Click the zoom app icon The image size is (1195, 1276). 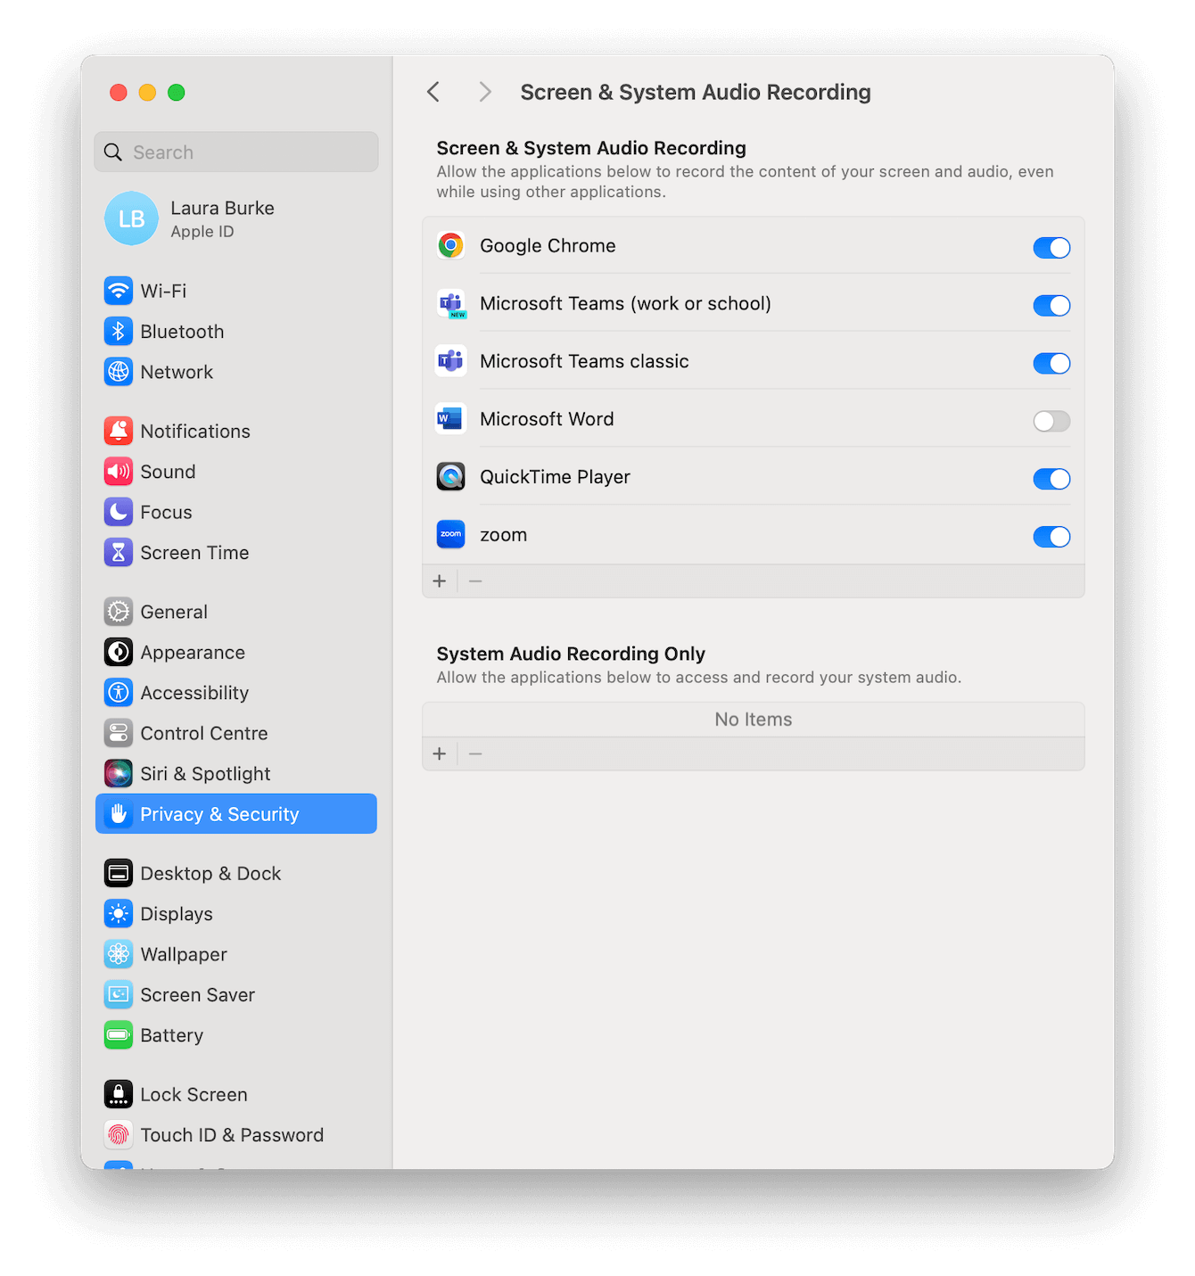tap(451, 535)
